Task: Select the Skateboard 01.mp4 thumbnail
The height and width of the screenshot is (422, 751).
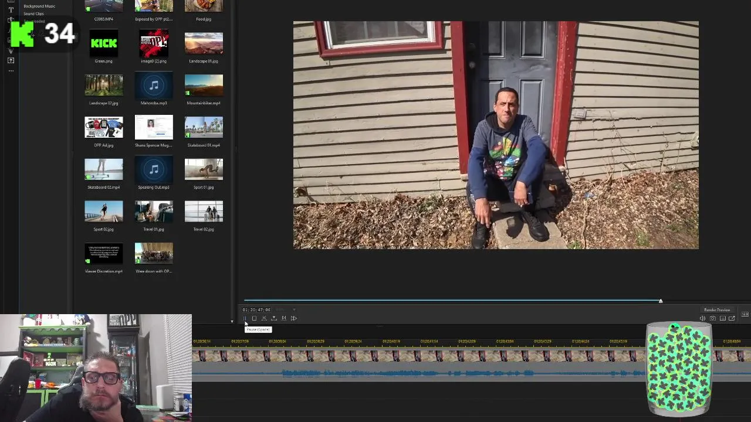Action: (204, 128)
